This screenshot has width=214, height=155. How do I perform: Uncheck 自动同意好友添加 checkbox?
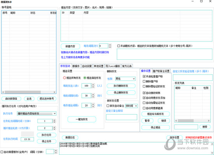[144, 98]
